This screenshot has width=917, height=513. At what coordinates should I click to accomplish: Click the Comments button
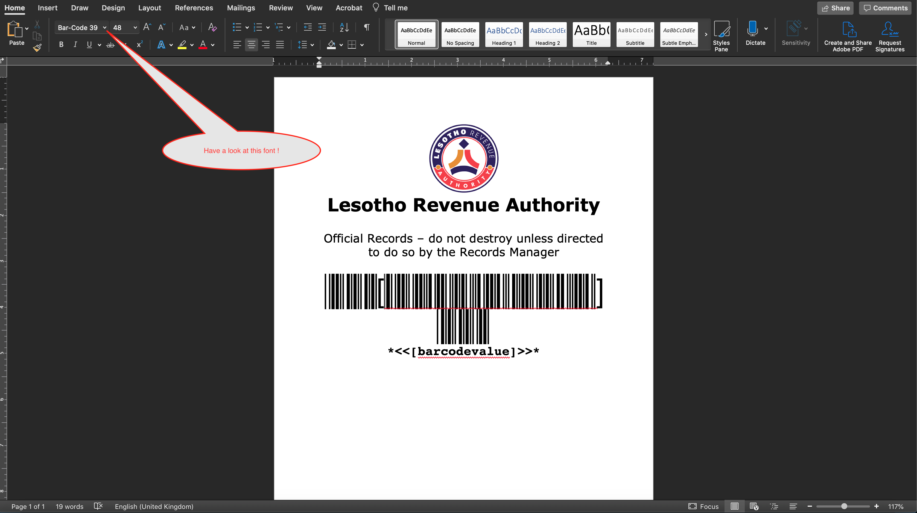click(885, 8)
